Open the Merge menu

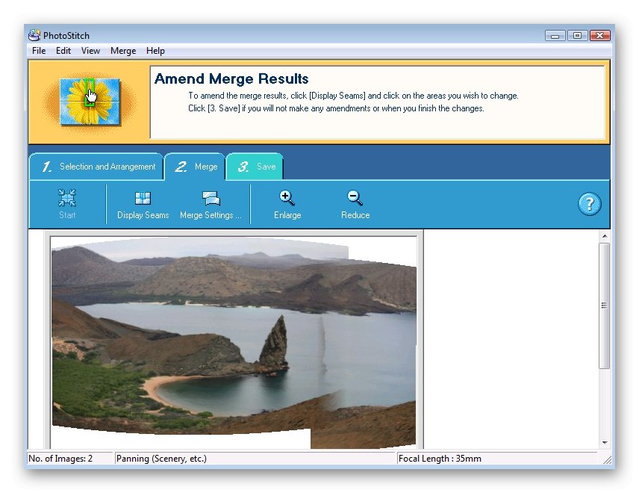point(123,51)
